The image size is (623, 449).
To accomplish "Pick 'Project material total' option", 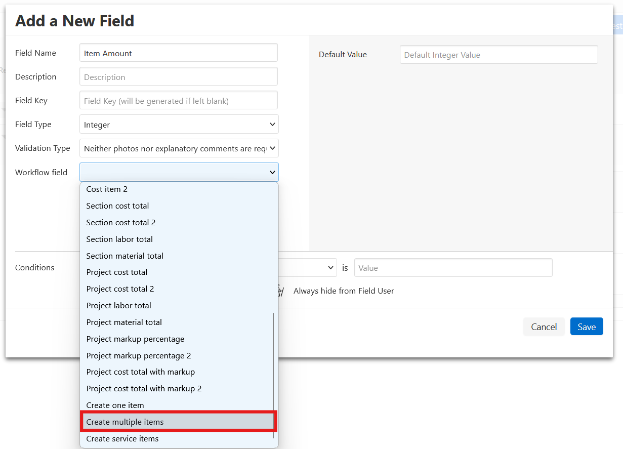I will [x=177, y=322].
